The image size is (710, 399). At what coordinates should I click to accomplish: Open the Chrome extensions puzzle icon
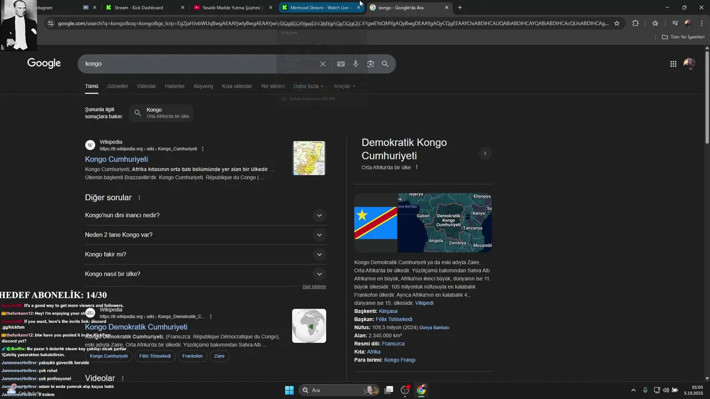click(x=636, y=23)
